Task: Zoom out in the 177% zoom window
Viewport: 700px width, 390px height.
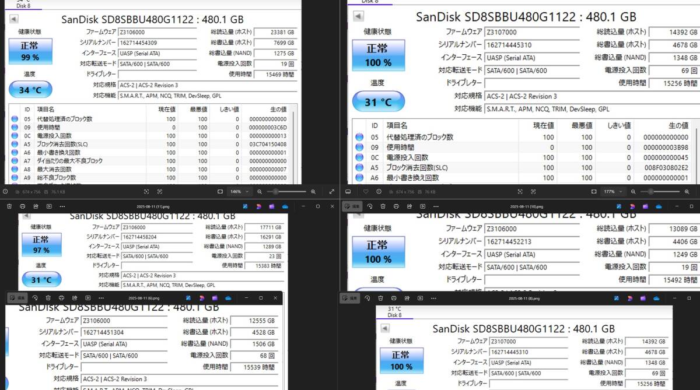Action: tap(633, 191)
